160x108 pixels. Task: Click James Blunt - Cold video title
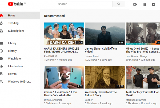(x=101, y=50)
